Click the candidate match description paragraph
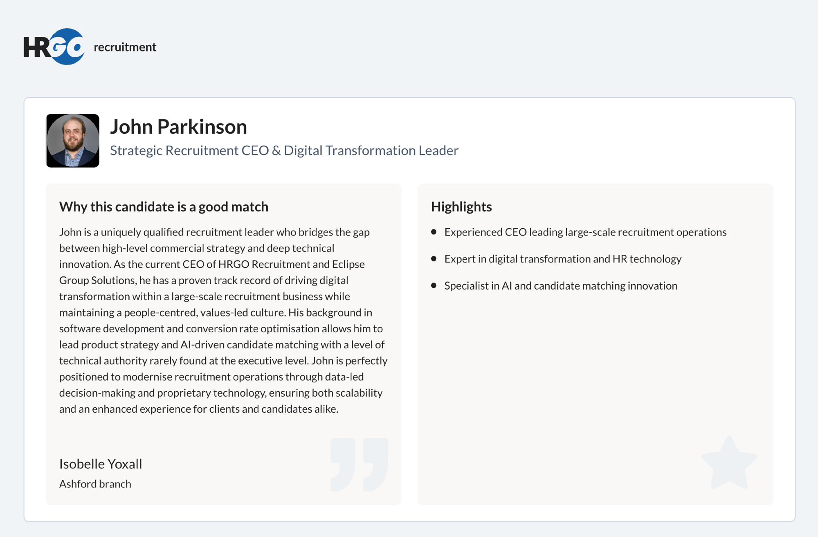This screenshot has width=818, height=537. pos(223,320)
